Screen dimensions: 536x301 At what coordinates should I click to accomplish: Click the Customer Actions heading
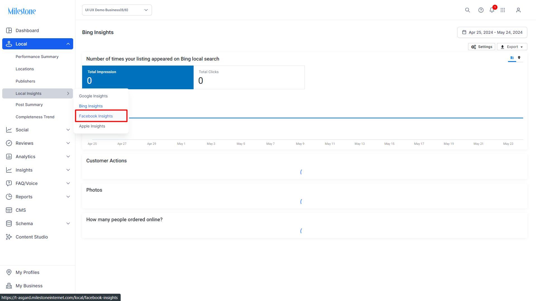click(x=106, y=161)
